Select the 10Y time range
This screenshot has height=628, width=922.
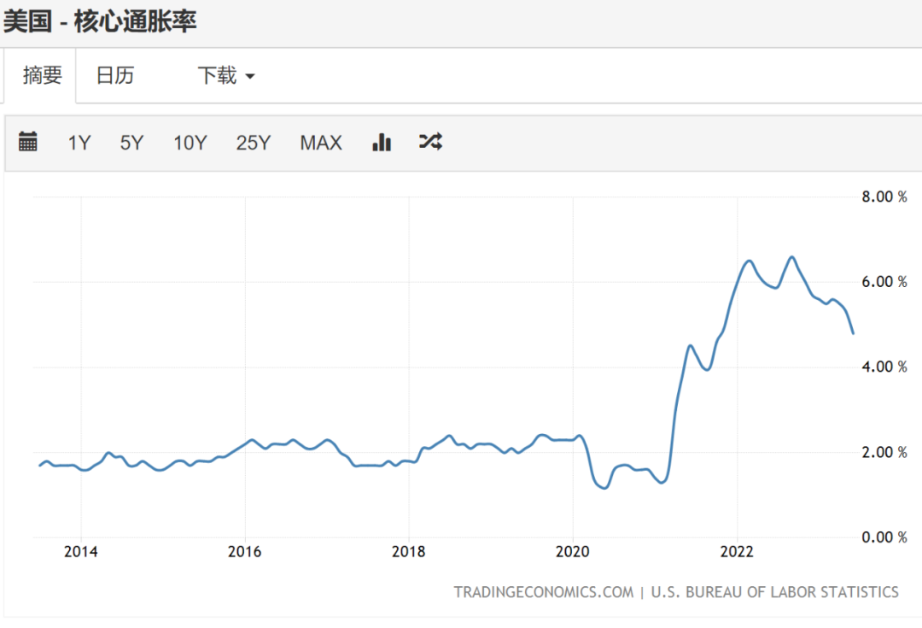tap(190, 143)
